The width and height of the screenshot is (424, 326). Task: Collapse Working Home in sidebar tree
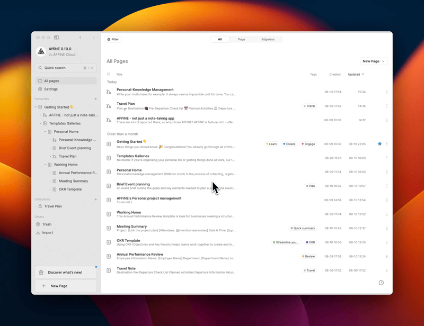pyautogui.click(x=46, y=165)
